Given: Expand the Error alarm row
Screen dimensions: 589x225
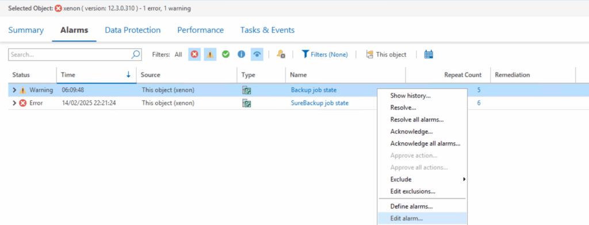Looking at the screenshot, I should [14, 103].
